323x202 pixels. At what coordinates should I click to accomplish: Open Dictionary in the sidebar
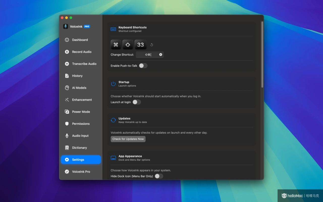81,148
